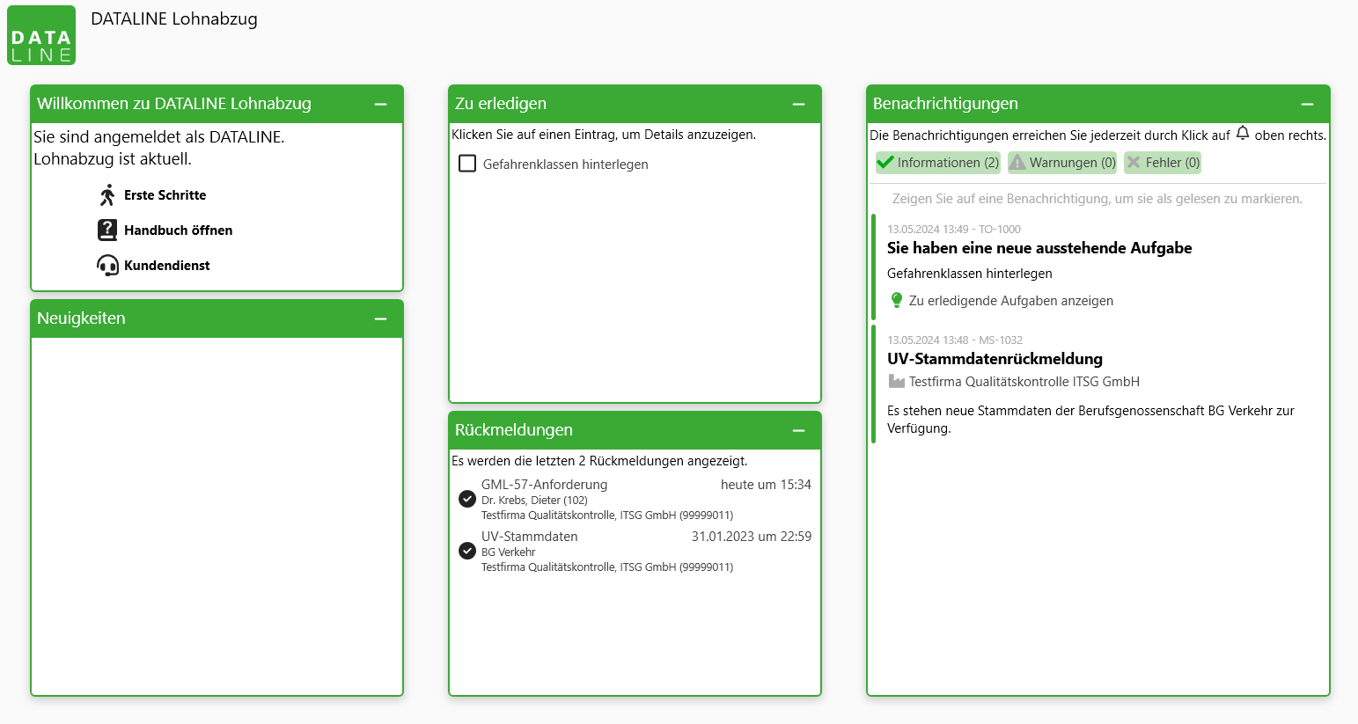Collapse the Neuigkeiten panel
This screenshot has width=1358, height=724.
point(380,318)
